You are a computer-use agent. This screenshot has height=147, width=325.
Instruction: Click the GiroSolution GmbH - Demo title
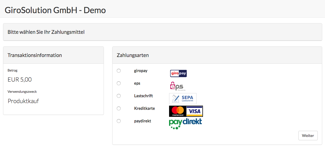(x=55, y=10)
